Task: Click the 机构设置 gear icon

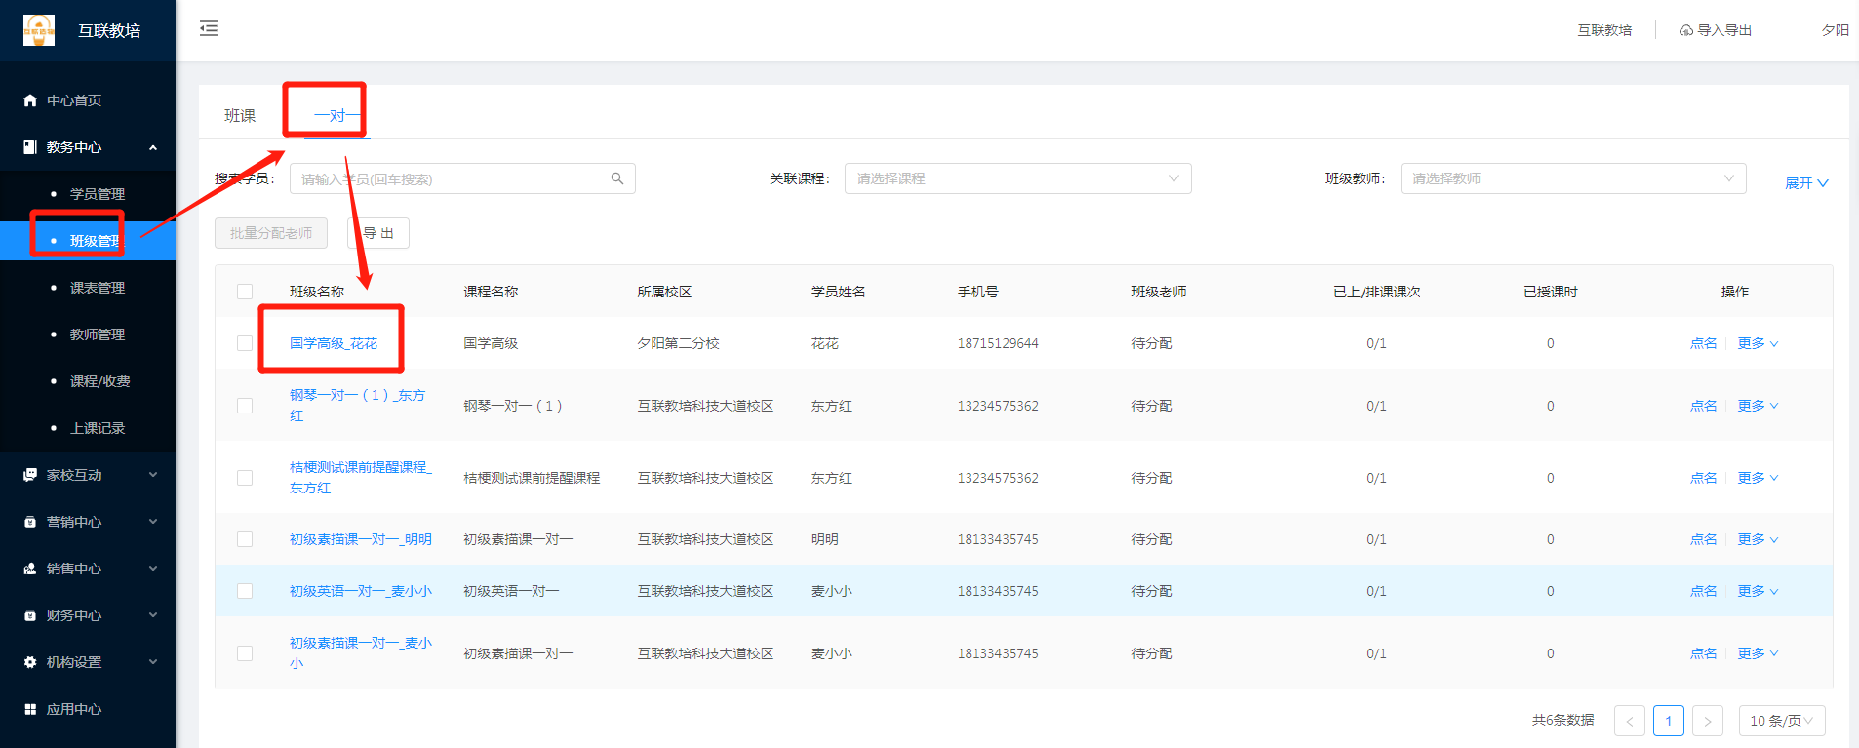Action: click(x=30, y=662)
